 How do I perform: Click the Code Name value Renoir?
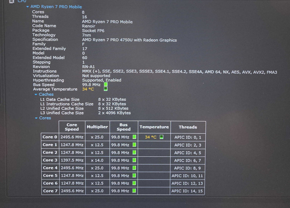89,26
